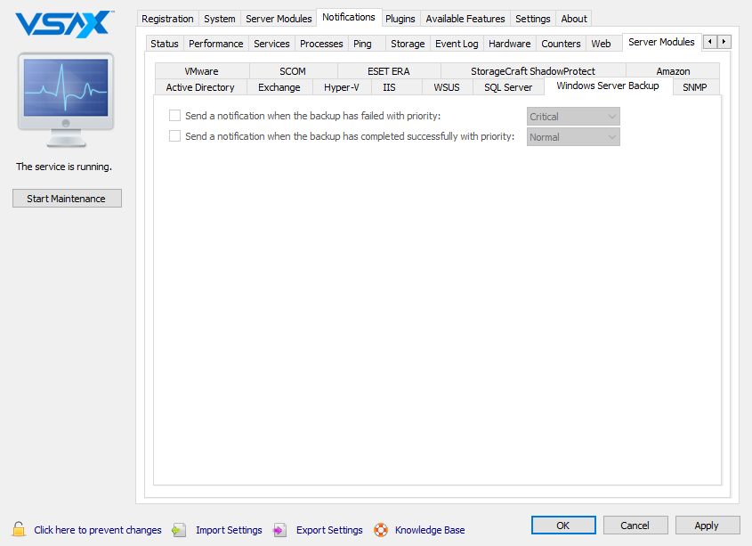Viewport: 752px width, 546px height.
Task: Open the Exchange module tab
Action: [279, 87]
